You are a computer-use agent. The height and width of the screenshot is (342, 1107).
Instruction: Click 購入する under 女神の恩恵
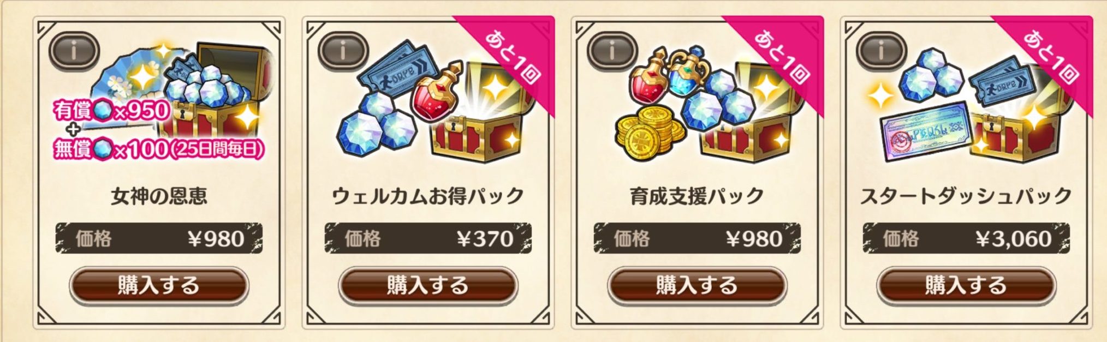tap(159, 285)
